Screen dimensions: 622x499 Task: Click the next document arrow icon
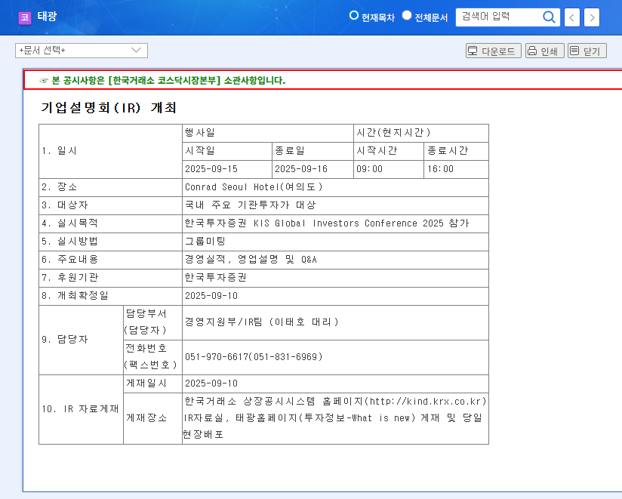(591, 17)
